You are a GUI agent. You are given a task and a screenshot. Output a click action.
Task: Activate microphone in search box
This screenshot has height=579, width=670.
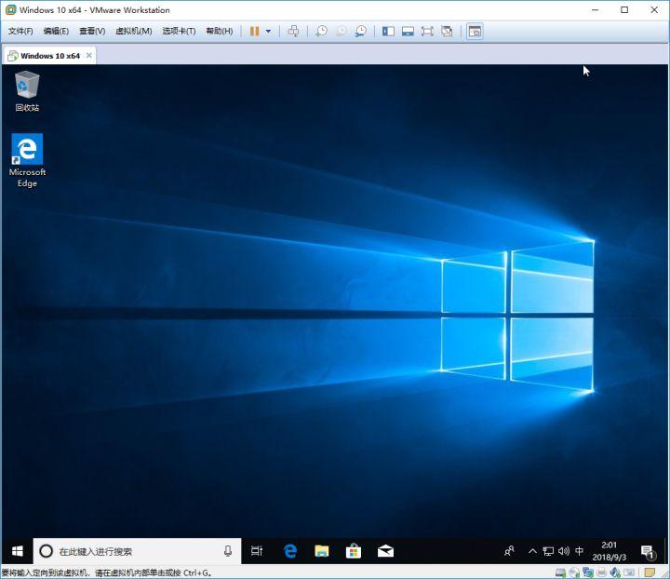tap(228, 551)
